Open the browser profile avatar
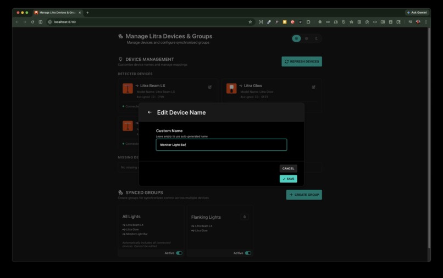 coord(418,22)
